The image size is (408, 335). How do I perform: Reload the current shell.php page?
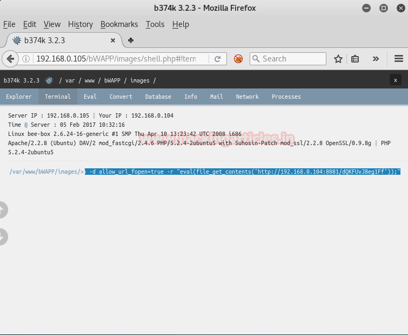(x=218, y=59)
